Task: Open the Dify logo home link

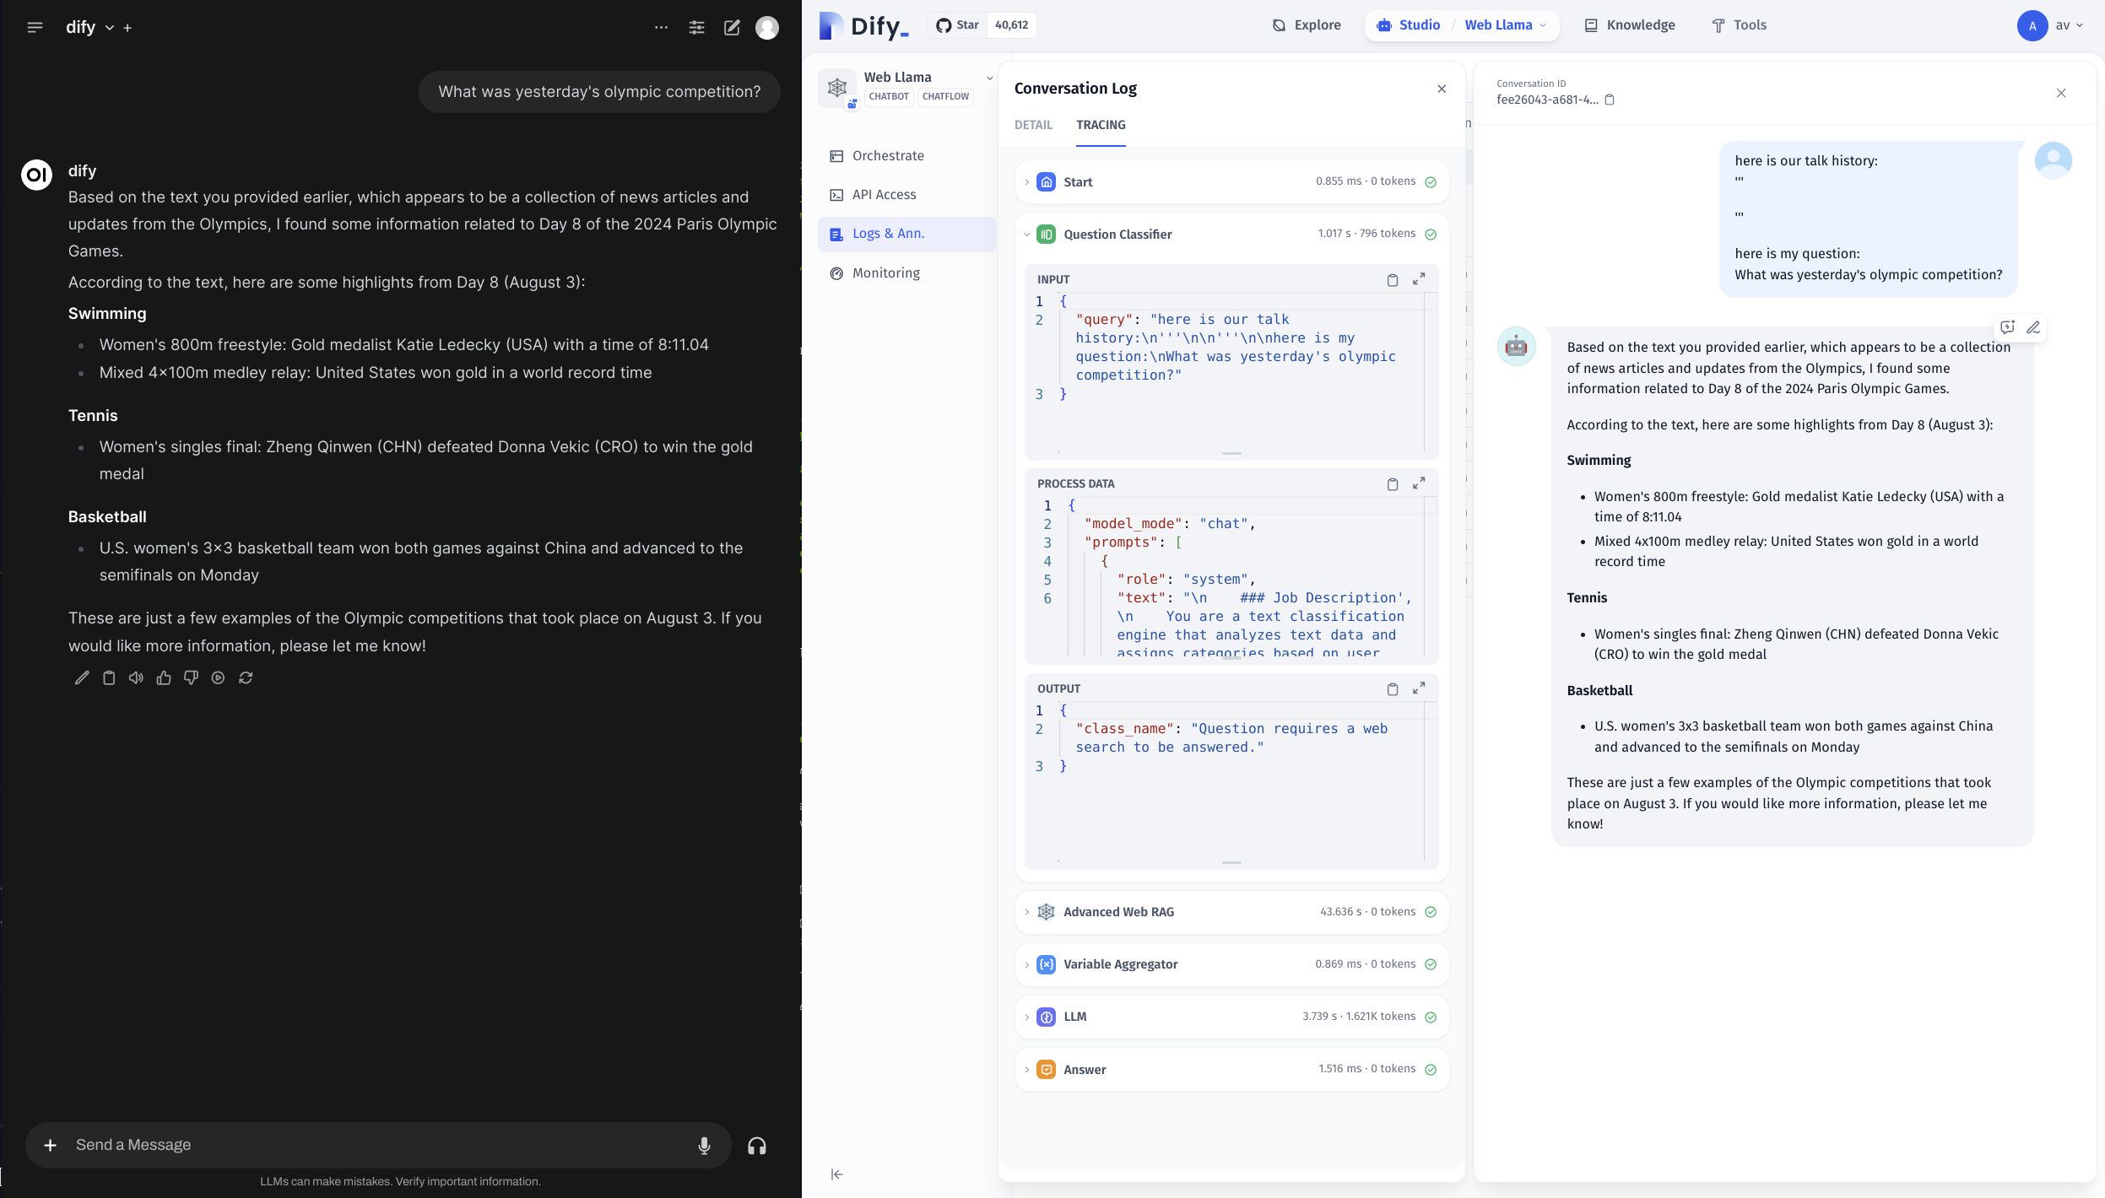Action: (x=863, y=25)
